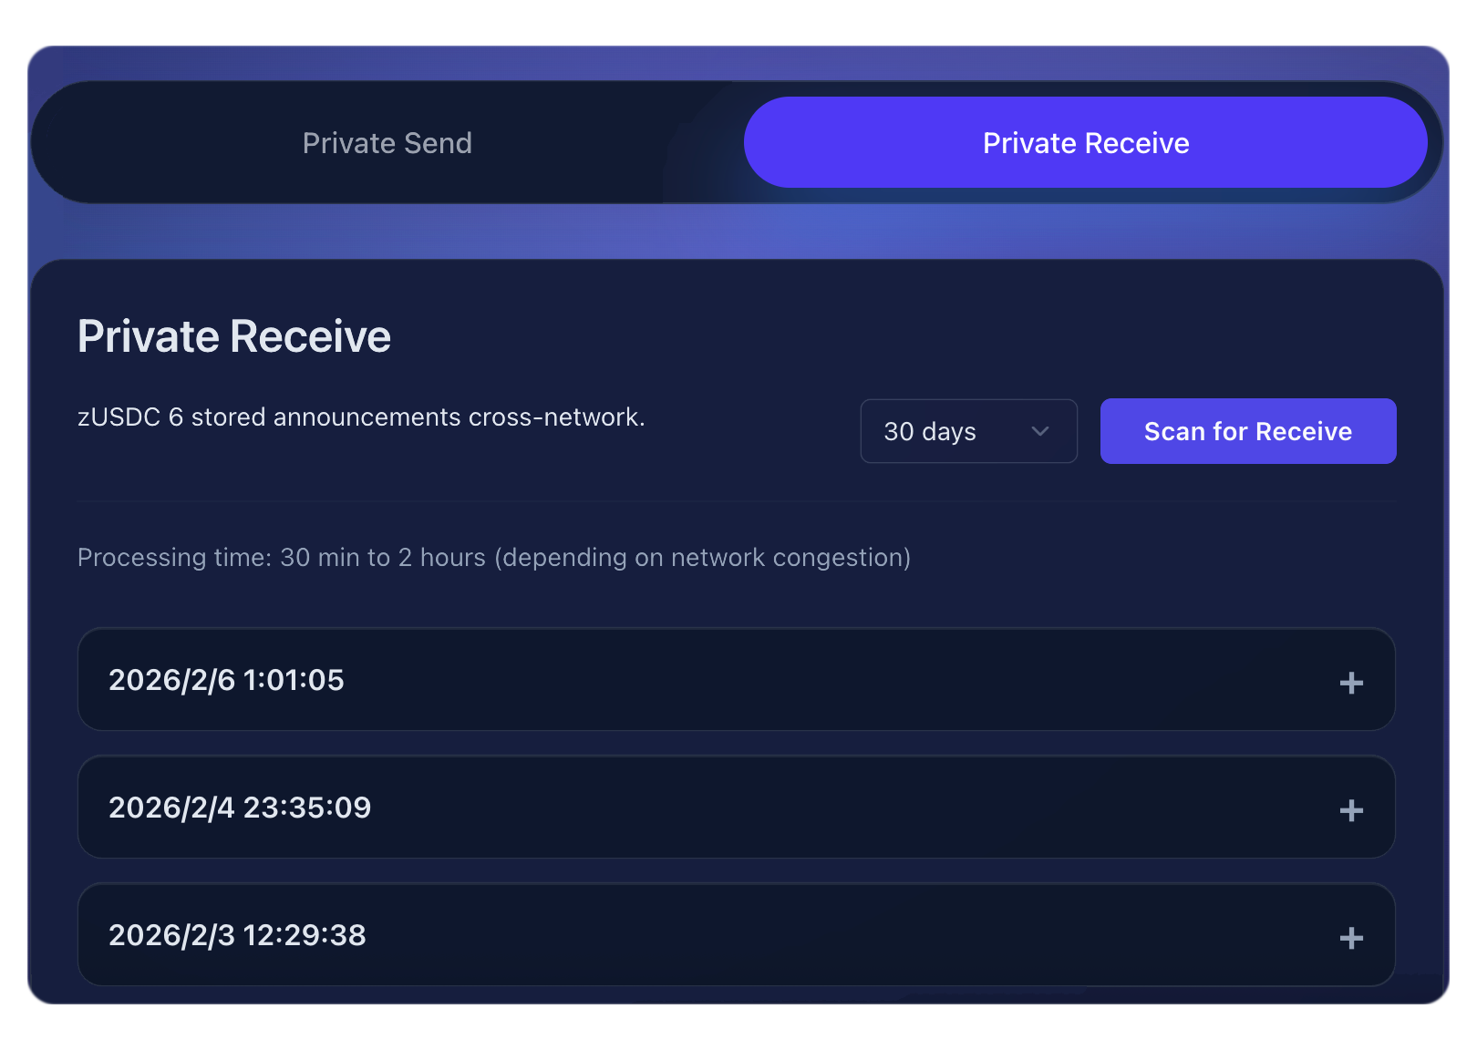Click the 2026/2/6 1:01:05 timestamp label
The image size is (1477, 1050).
[x=226, y=680]
